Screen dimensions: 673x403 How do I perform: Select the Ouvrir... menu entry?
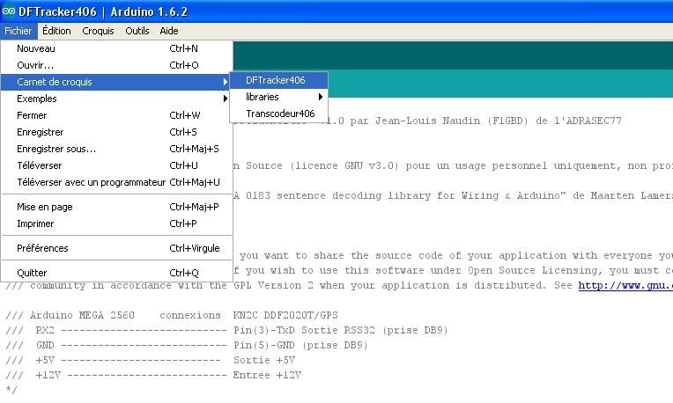coord(117,65)
